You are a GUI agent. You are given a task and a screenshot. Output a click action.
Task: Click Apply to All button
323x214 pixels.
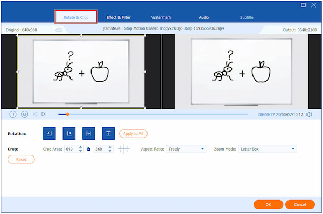pyautogui.click(x=133, y=133)
